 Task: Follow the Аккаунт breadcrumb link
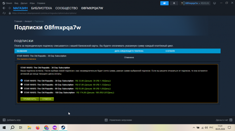pos(28,21)
